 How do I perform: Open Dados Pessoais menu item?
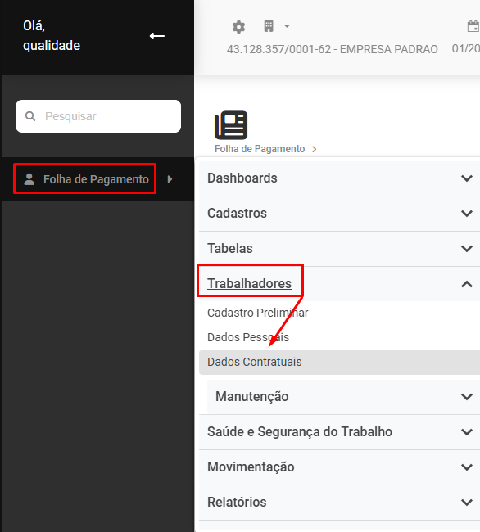(x=248, y=337)
